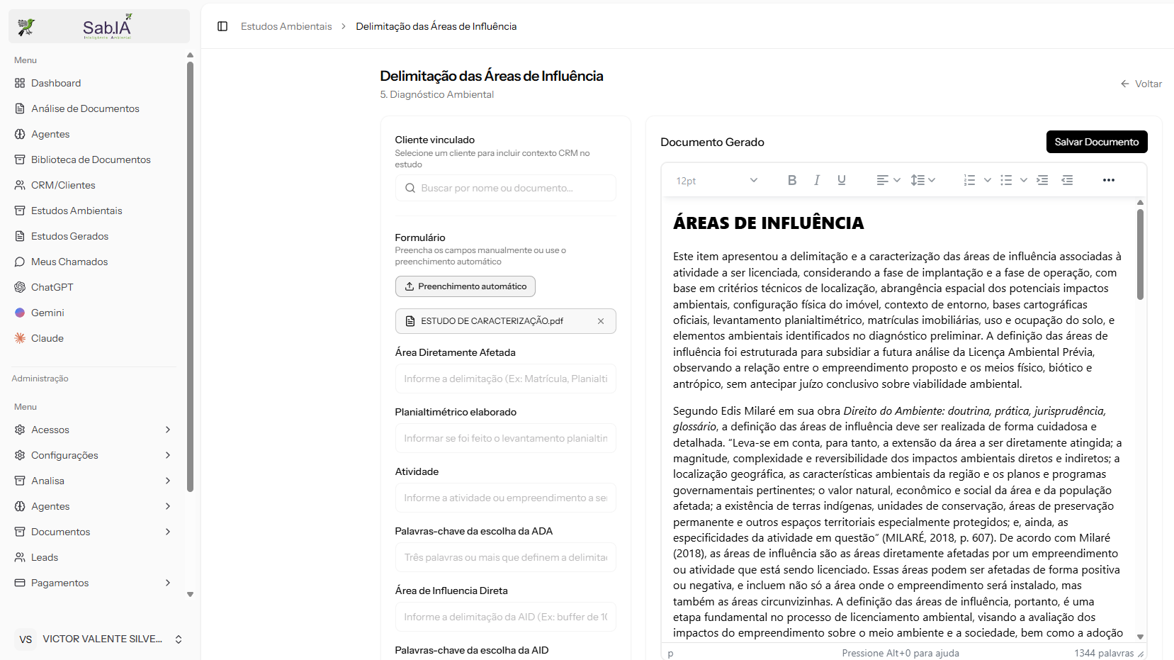Click the sidebar scroll down arrow
Viewport: 1174px width, 660px height.
[190, 595]
